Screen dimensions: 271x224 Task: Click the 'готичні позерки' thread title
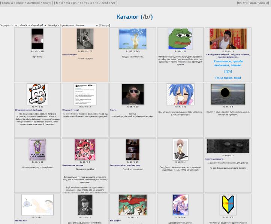tap(70, 55)
